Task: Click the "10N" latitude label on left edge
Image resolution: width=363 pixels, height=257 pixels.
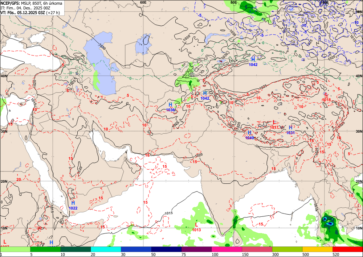Action: (4, 228)
